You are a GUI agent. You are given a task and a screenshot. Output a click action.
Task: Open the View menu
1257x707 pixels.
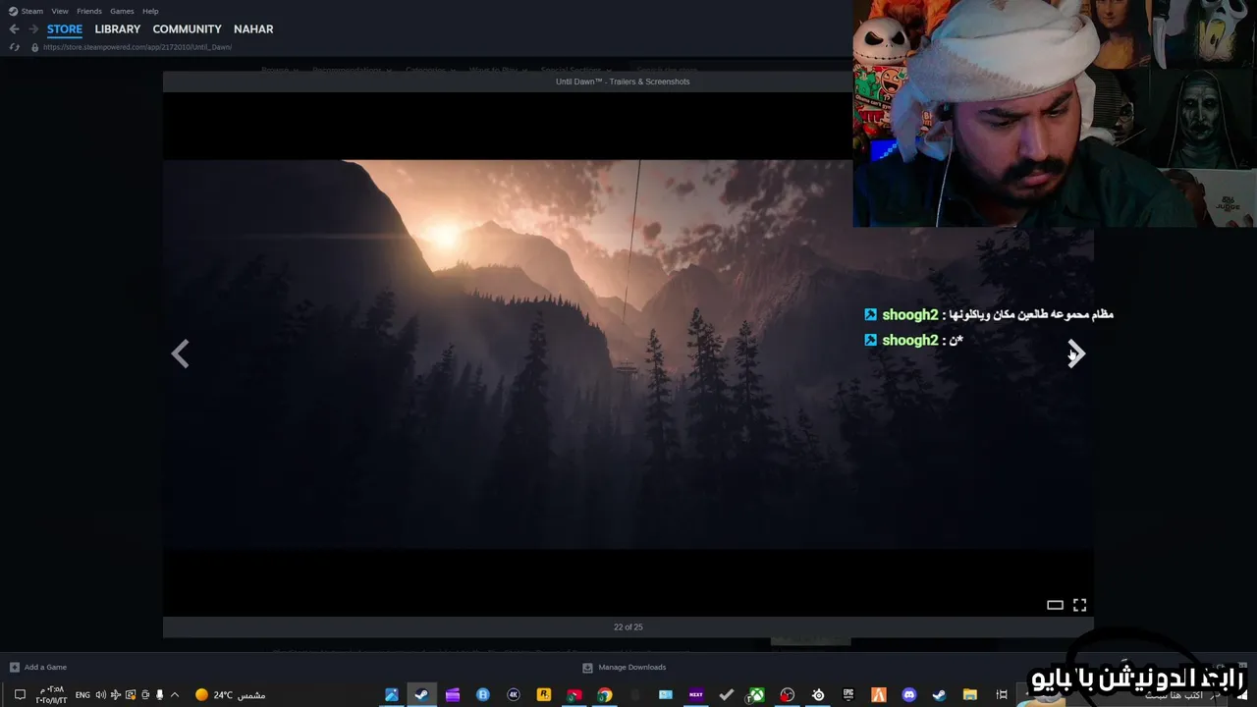pyautogui.click(x=60, y=11)
